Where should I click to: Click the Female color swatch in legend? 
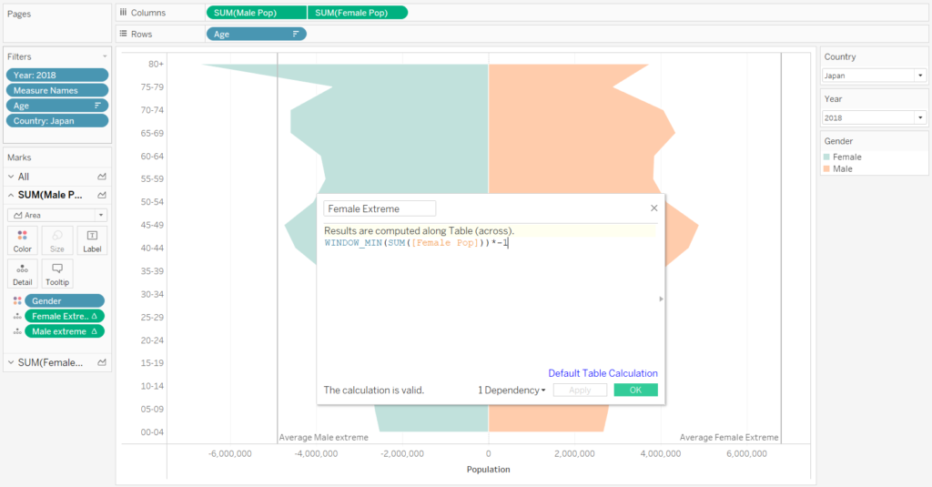[x=828, y=157]
